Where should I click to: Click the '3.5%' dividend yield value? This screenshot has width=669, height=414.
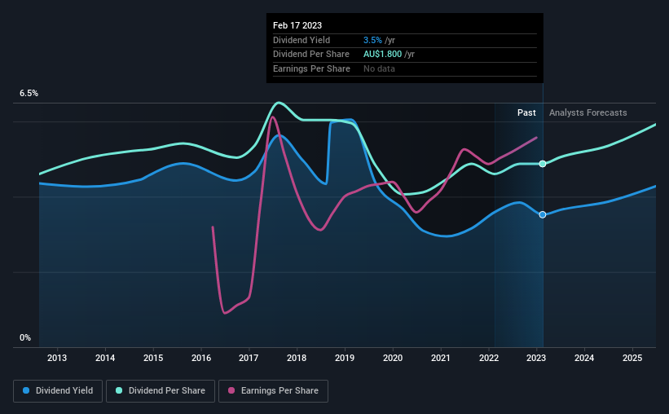coord(372,40)
